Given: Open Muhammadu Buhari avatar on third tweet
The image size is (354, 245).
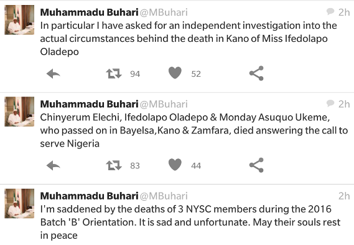Looking at the screenshot, I should 19,203.
